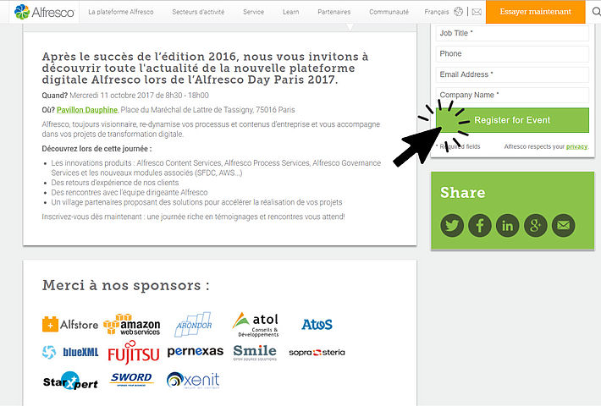Open the search magnifier icon
Image resolution: width=601 pixels, height=406 pixels.
tap(596, 12)
